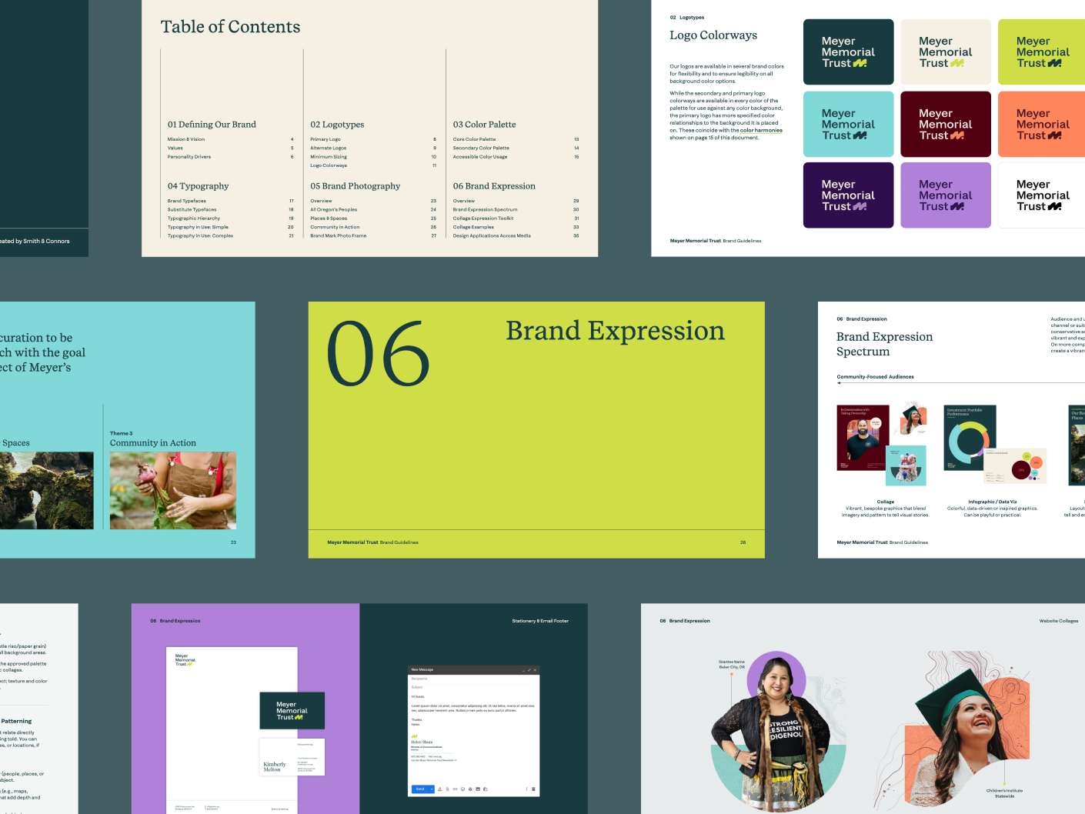Click the trash discard icon in email mockup
1085x814 pixels.
532,789
